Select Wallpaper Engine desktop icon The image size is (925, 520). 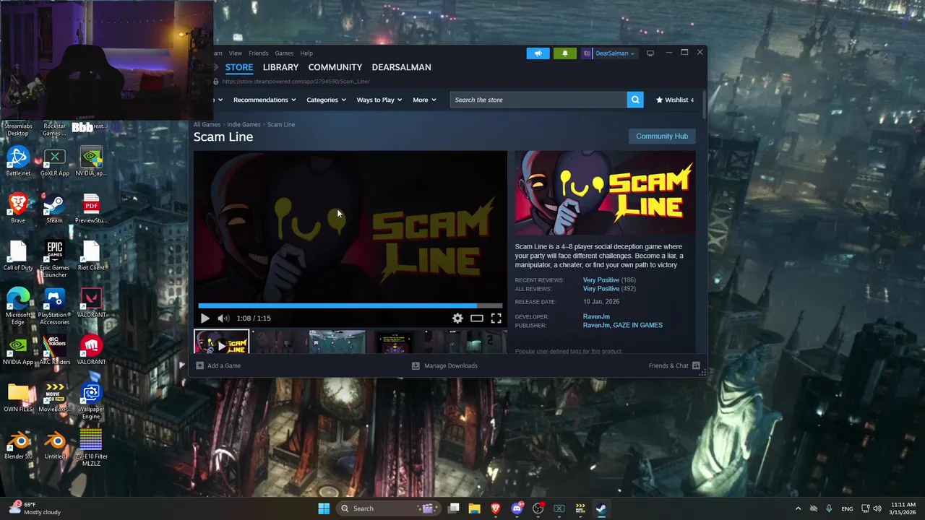pyautogui.click(x=91, y=401)
